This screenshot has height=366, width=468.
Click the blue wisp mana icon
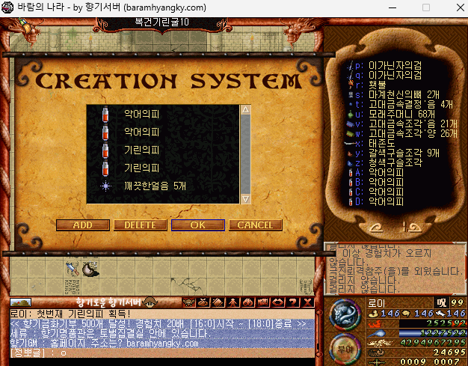click(x=377, y=333)
